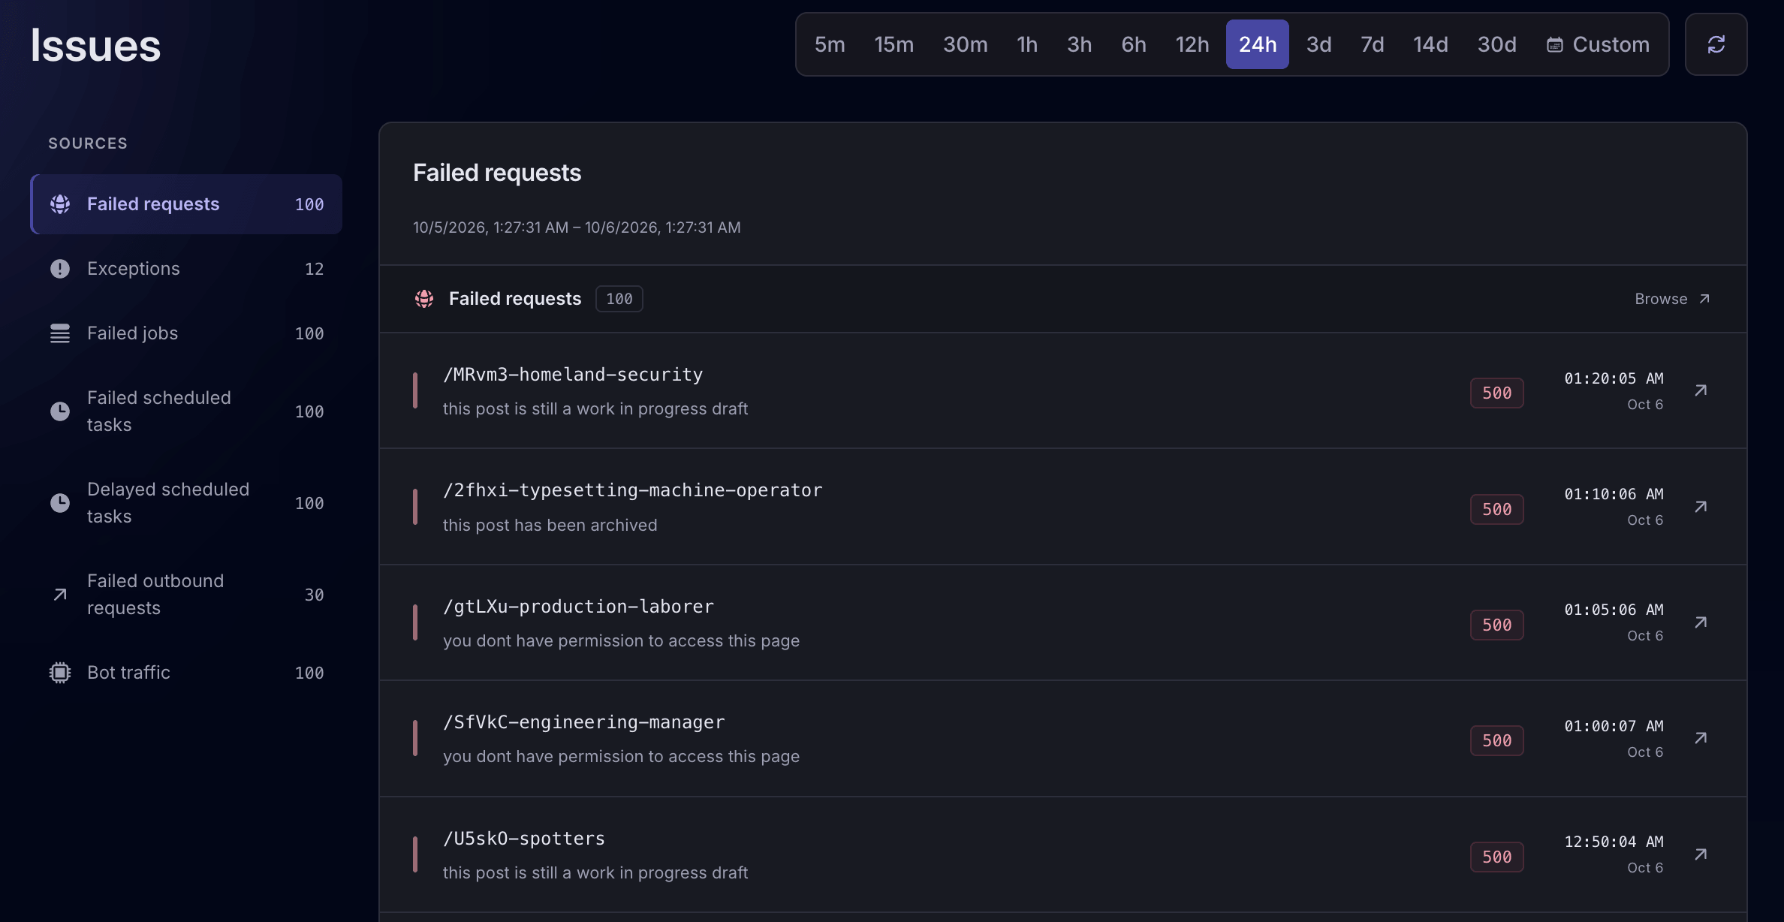Image resolution: width=1784 pixels, height=922 pixels.
Task: Click the Failed jobs stack icon
Action: (60, 333)
